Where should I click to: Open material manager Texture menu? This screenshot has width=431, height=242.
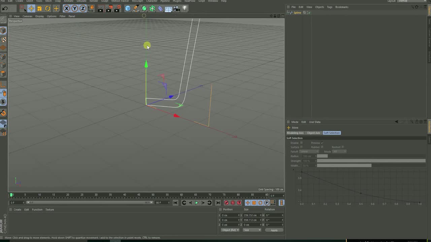[49, 210]
